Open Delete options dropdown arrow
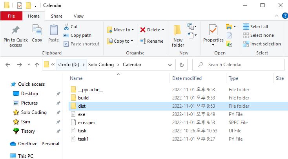 (x=163, y=30)
